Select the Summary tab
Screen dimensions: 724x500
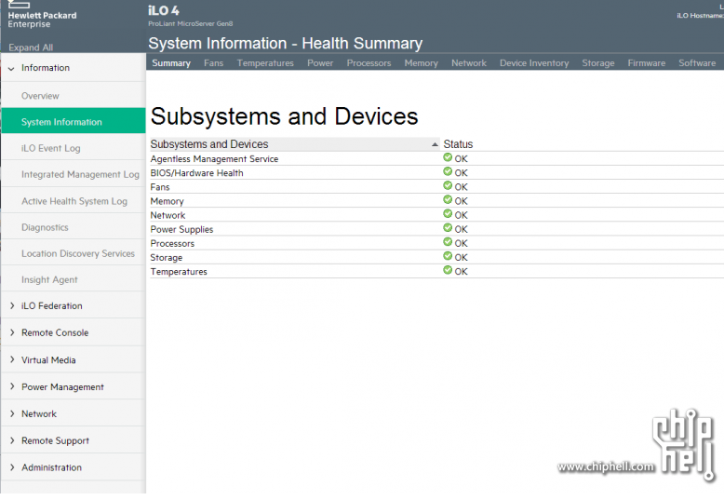(171, 63)
